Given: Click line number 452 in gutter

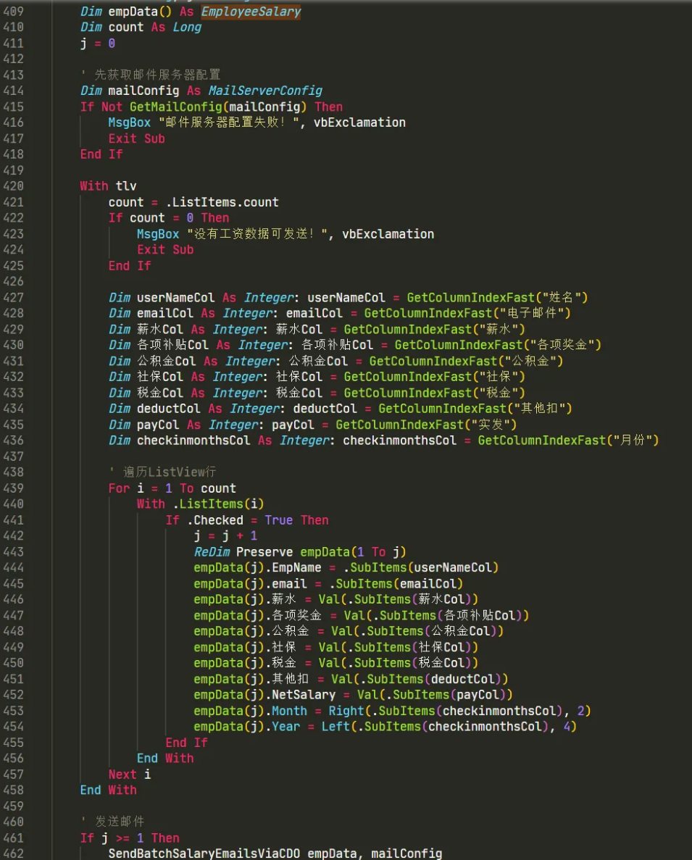Looking at the screenshot, I should pyautogui.click(x=13, y=694).
